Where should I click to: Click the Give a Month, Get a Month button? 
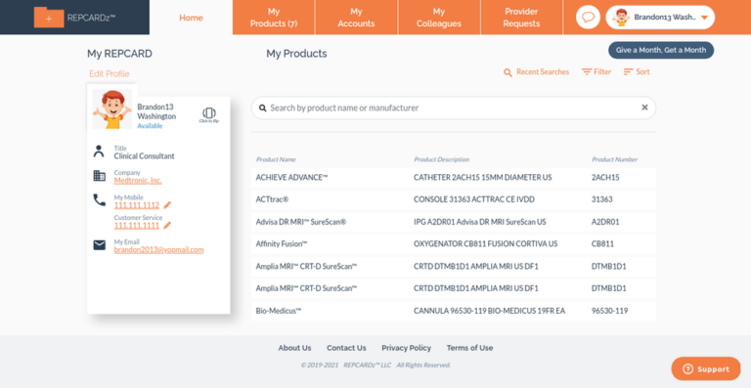[661, 50]
